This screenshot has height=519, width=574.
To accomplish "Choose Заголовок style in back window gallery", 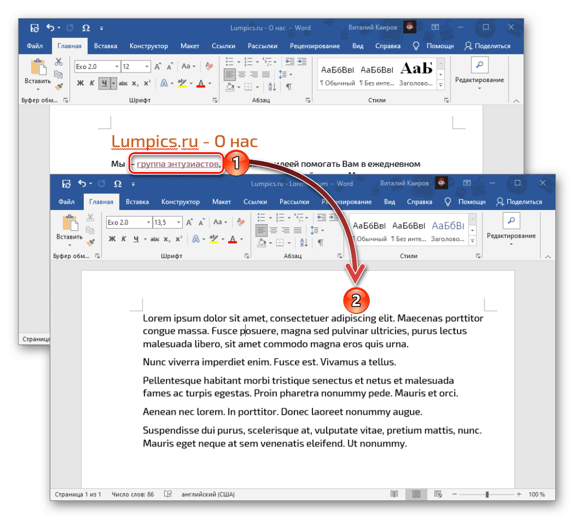I will (x=416, y=75).
